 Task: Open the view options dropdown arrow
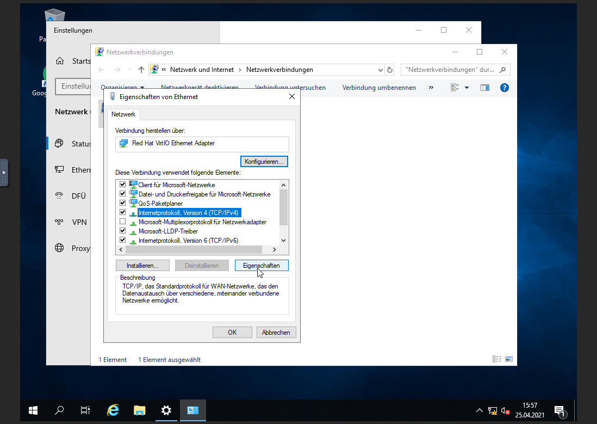(x=467, y=88)
